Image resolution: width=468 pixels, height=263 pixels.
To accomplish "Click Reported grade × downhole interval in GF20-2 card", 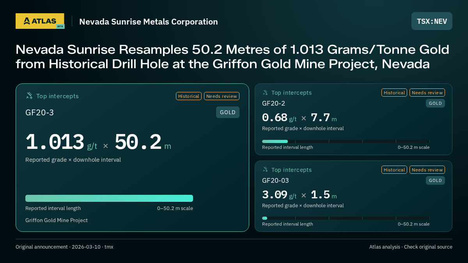I will (303, 129).
